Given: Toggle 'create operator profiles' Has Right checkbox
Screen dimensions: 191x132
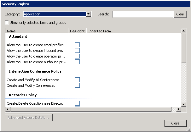Looking at the screenshot, I should pyautogui.click(x=77, y=56).
